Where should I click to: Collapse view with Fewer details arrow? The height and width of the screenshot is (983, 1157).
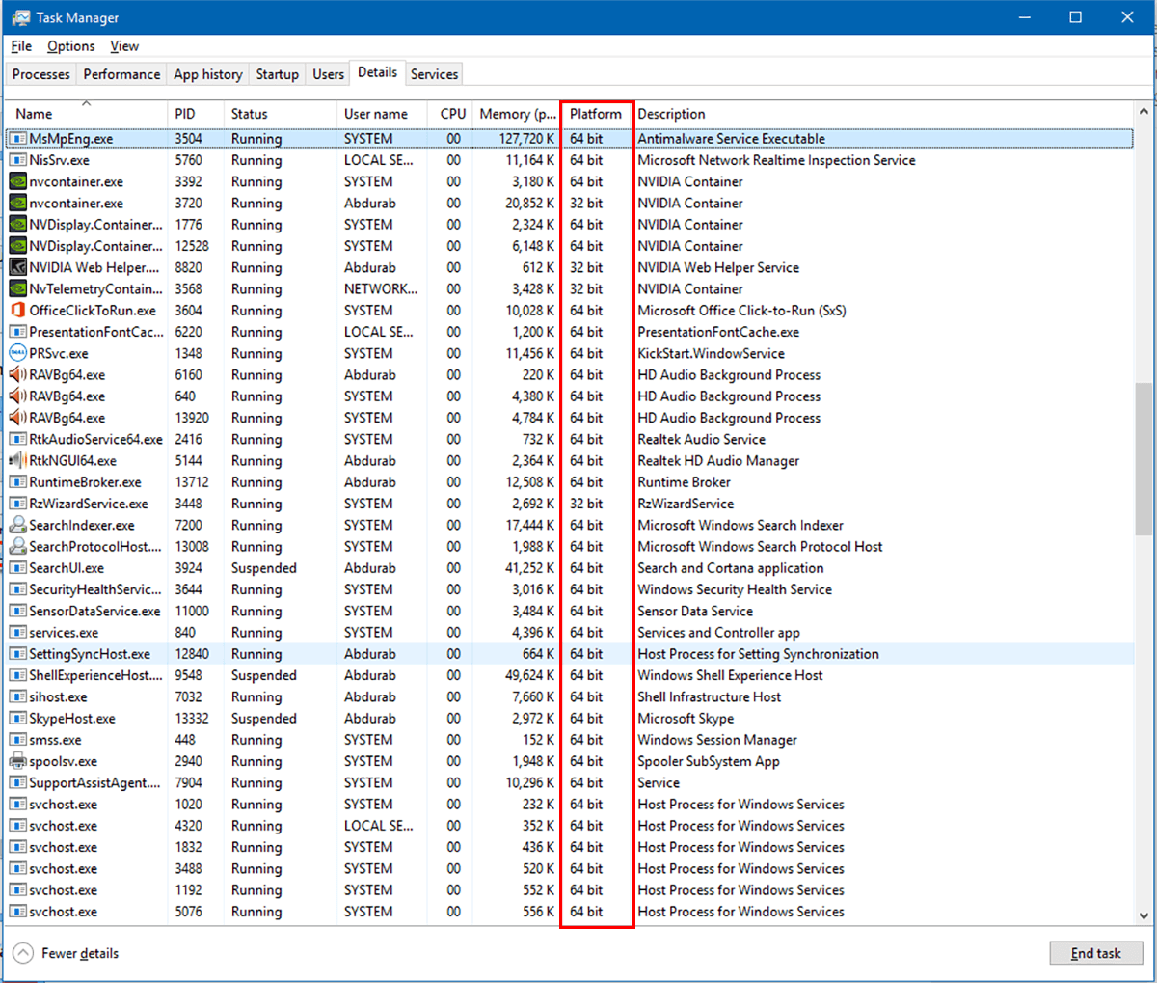coord(23,953)
